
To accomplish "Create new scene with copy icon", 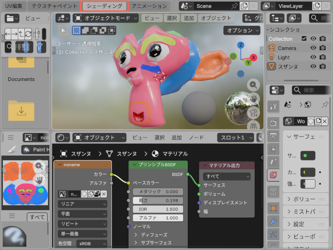I will (244, 6).
